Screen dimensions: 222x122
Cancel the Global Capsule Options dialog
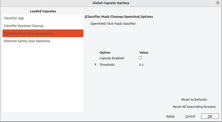(x=190, y=116)
